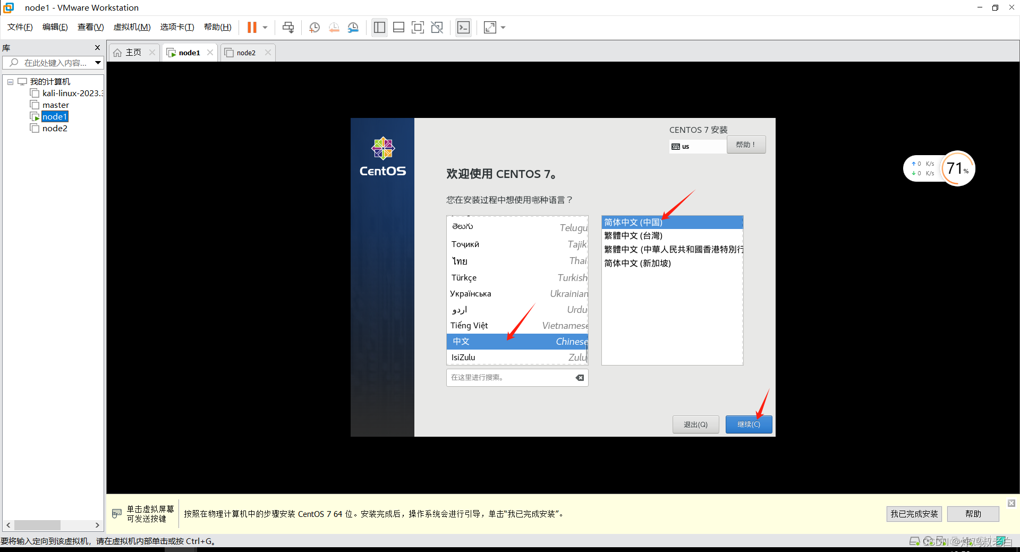Select Thai in the language list

517,261
